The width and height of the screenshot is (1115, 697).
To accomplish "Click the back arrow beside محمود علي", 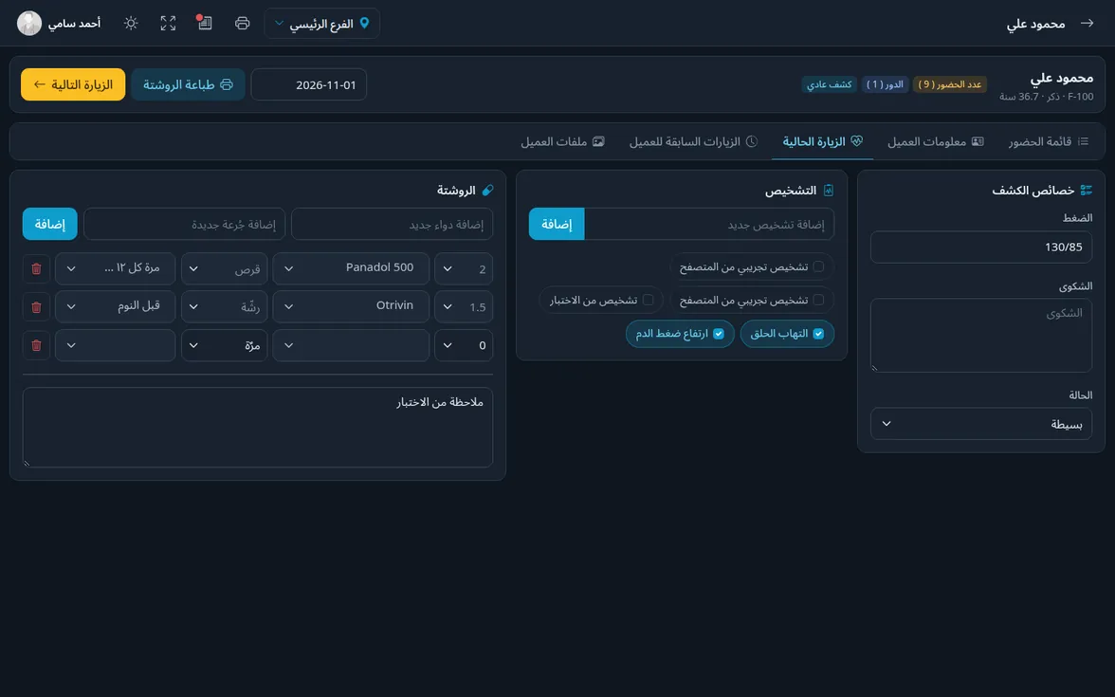I will coord(1087,24).
